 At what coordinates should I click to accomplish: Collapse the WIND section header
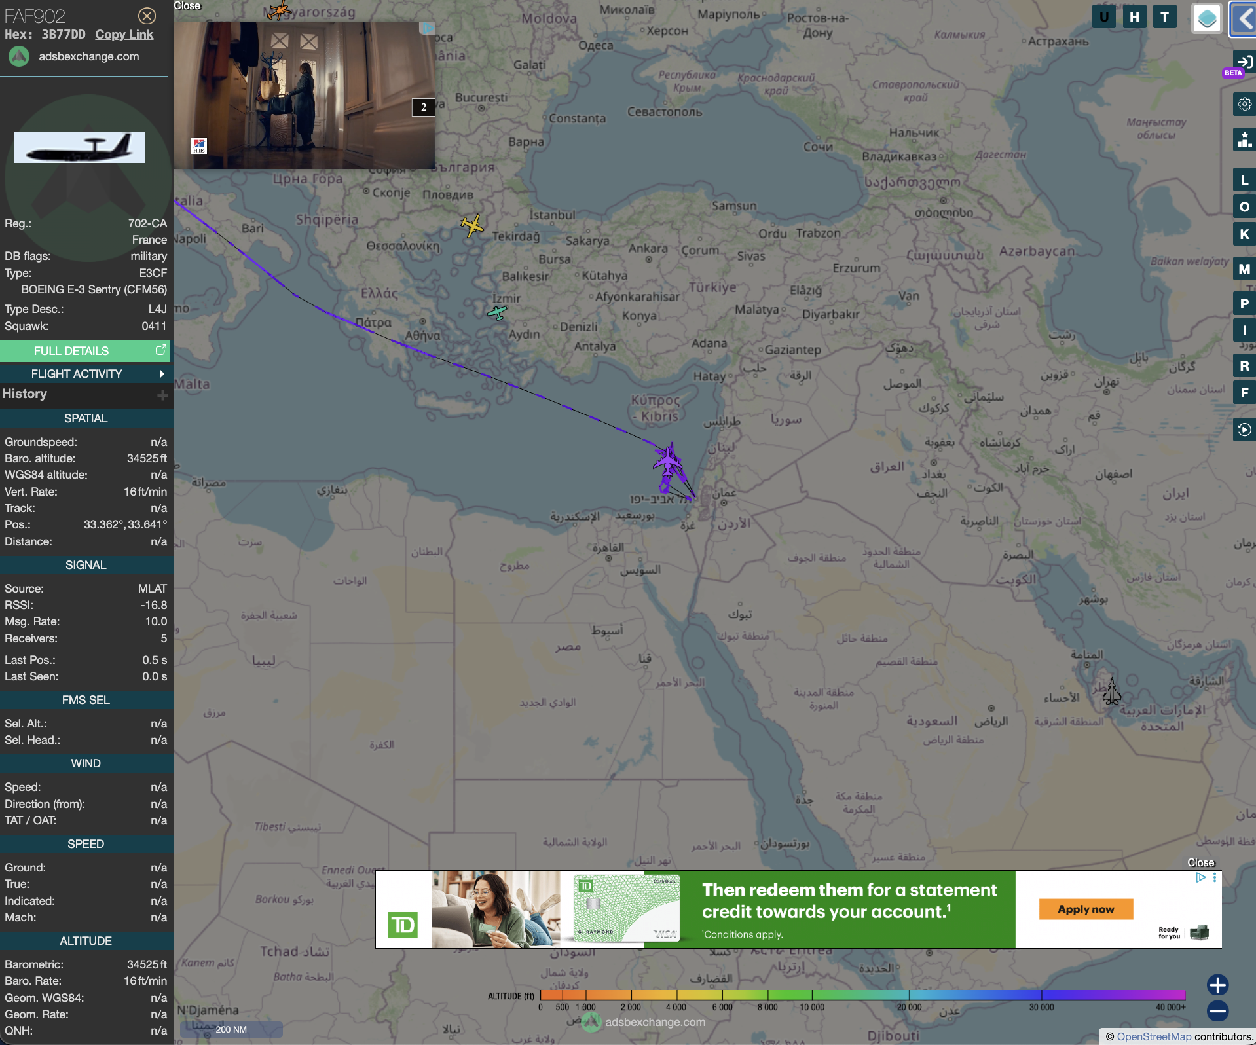86,763
